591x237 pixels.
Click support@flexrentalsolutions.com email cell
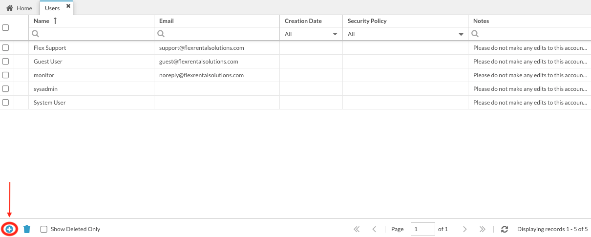pos(217,48)
